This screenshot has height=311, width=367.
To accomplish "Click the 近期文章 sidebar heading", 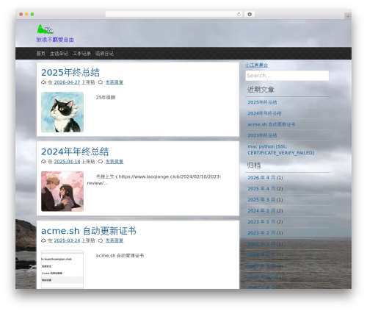I will [261, 90].
